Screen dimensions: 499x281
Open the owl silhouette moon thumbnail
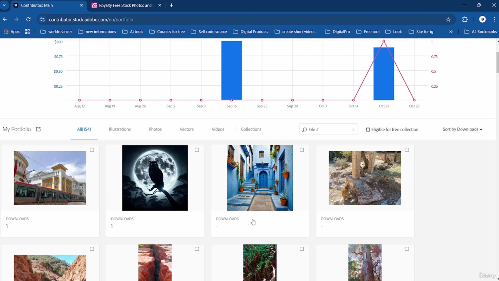[x=155, y=178]
